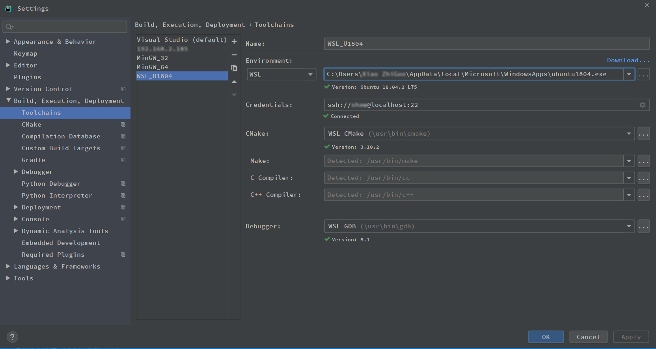656x349 pixels.
Task: Add a new toolchain with plus icon
Action: [234, 41]
